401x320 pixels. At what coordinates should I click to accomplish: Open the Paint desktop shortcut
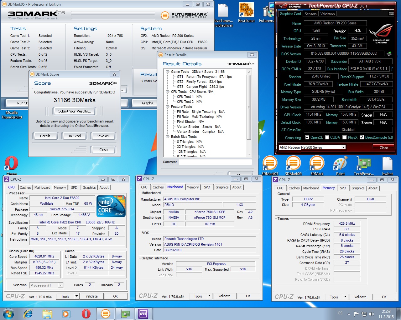pyautogui.click(x=340, y=166)
